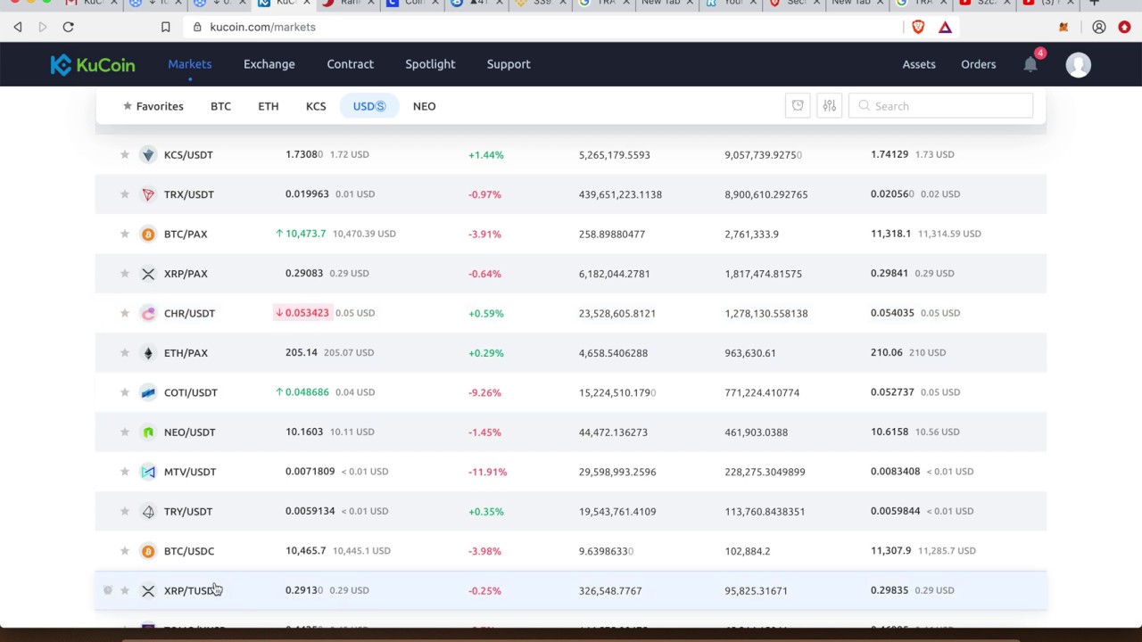Open the Orders link
The image size is (1142, 642).
point(979,64)
